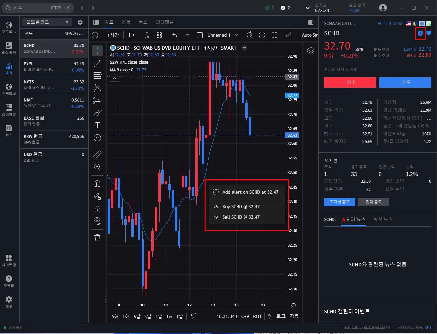Choose Sell SCHD @ 32.47
This screenshot has height=334, width=437.
247,217
